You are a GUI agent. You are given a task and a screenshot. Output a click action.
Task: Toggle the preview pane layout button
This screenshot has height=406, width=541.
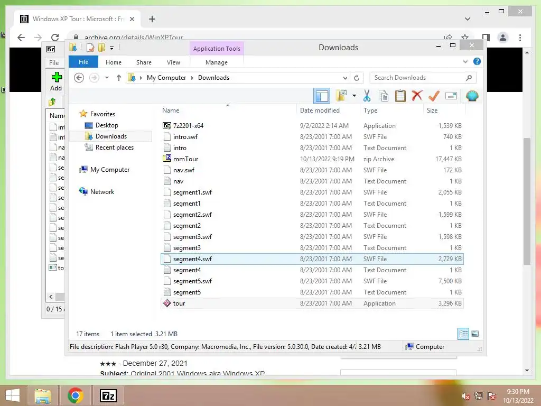point(322,96)
